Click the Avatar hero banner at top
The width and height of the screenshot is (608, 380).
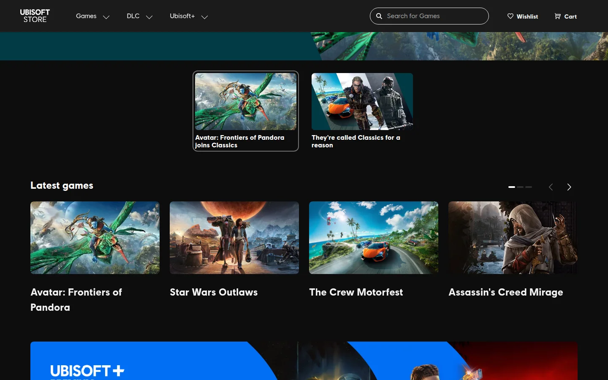coord(304,46)
